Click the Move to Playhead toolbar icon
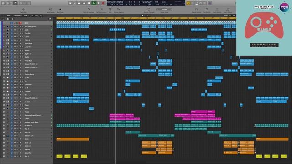 click(x=149, y=10)
